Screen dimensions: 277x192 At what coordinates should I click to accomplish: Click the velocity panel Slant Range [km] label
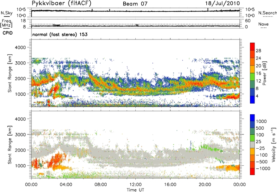[10, 145]
